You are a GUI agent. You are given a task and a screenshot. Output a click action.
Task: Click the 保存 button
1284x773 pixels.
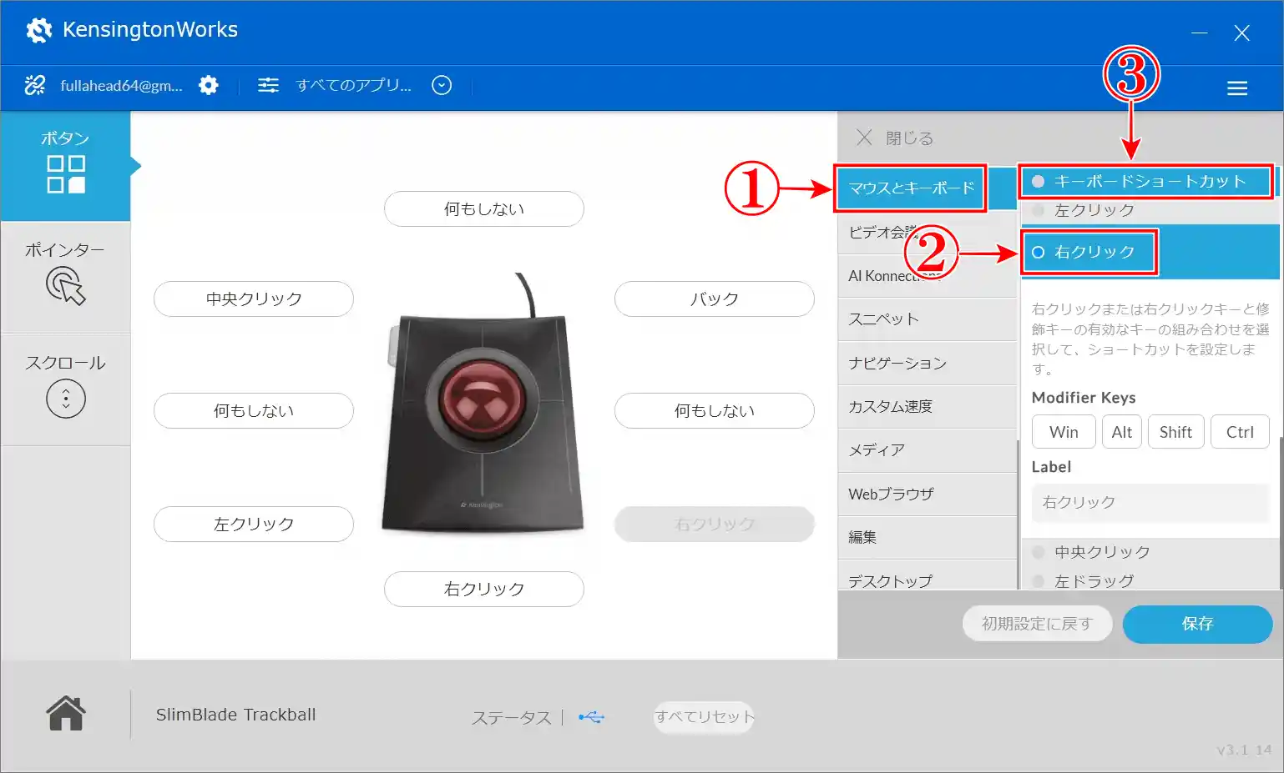[1197, 624]
